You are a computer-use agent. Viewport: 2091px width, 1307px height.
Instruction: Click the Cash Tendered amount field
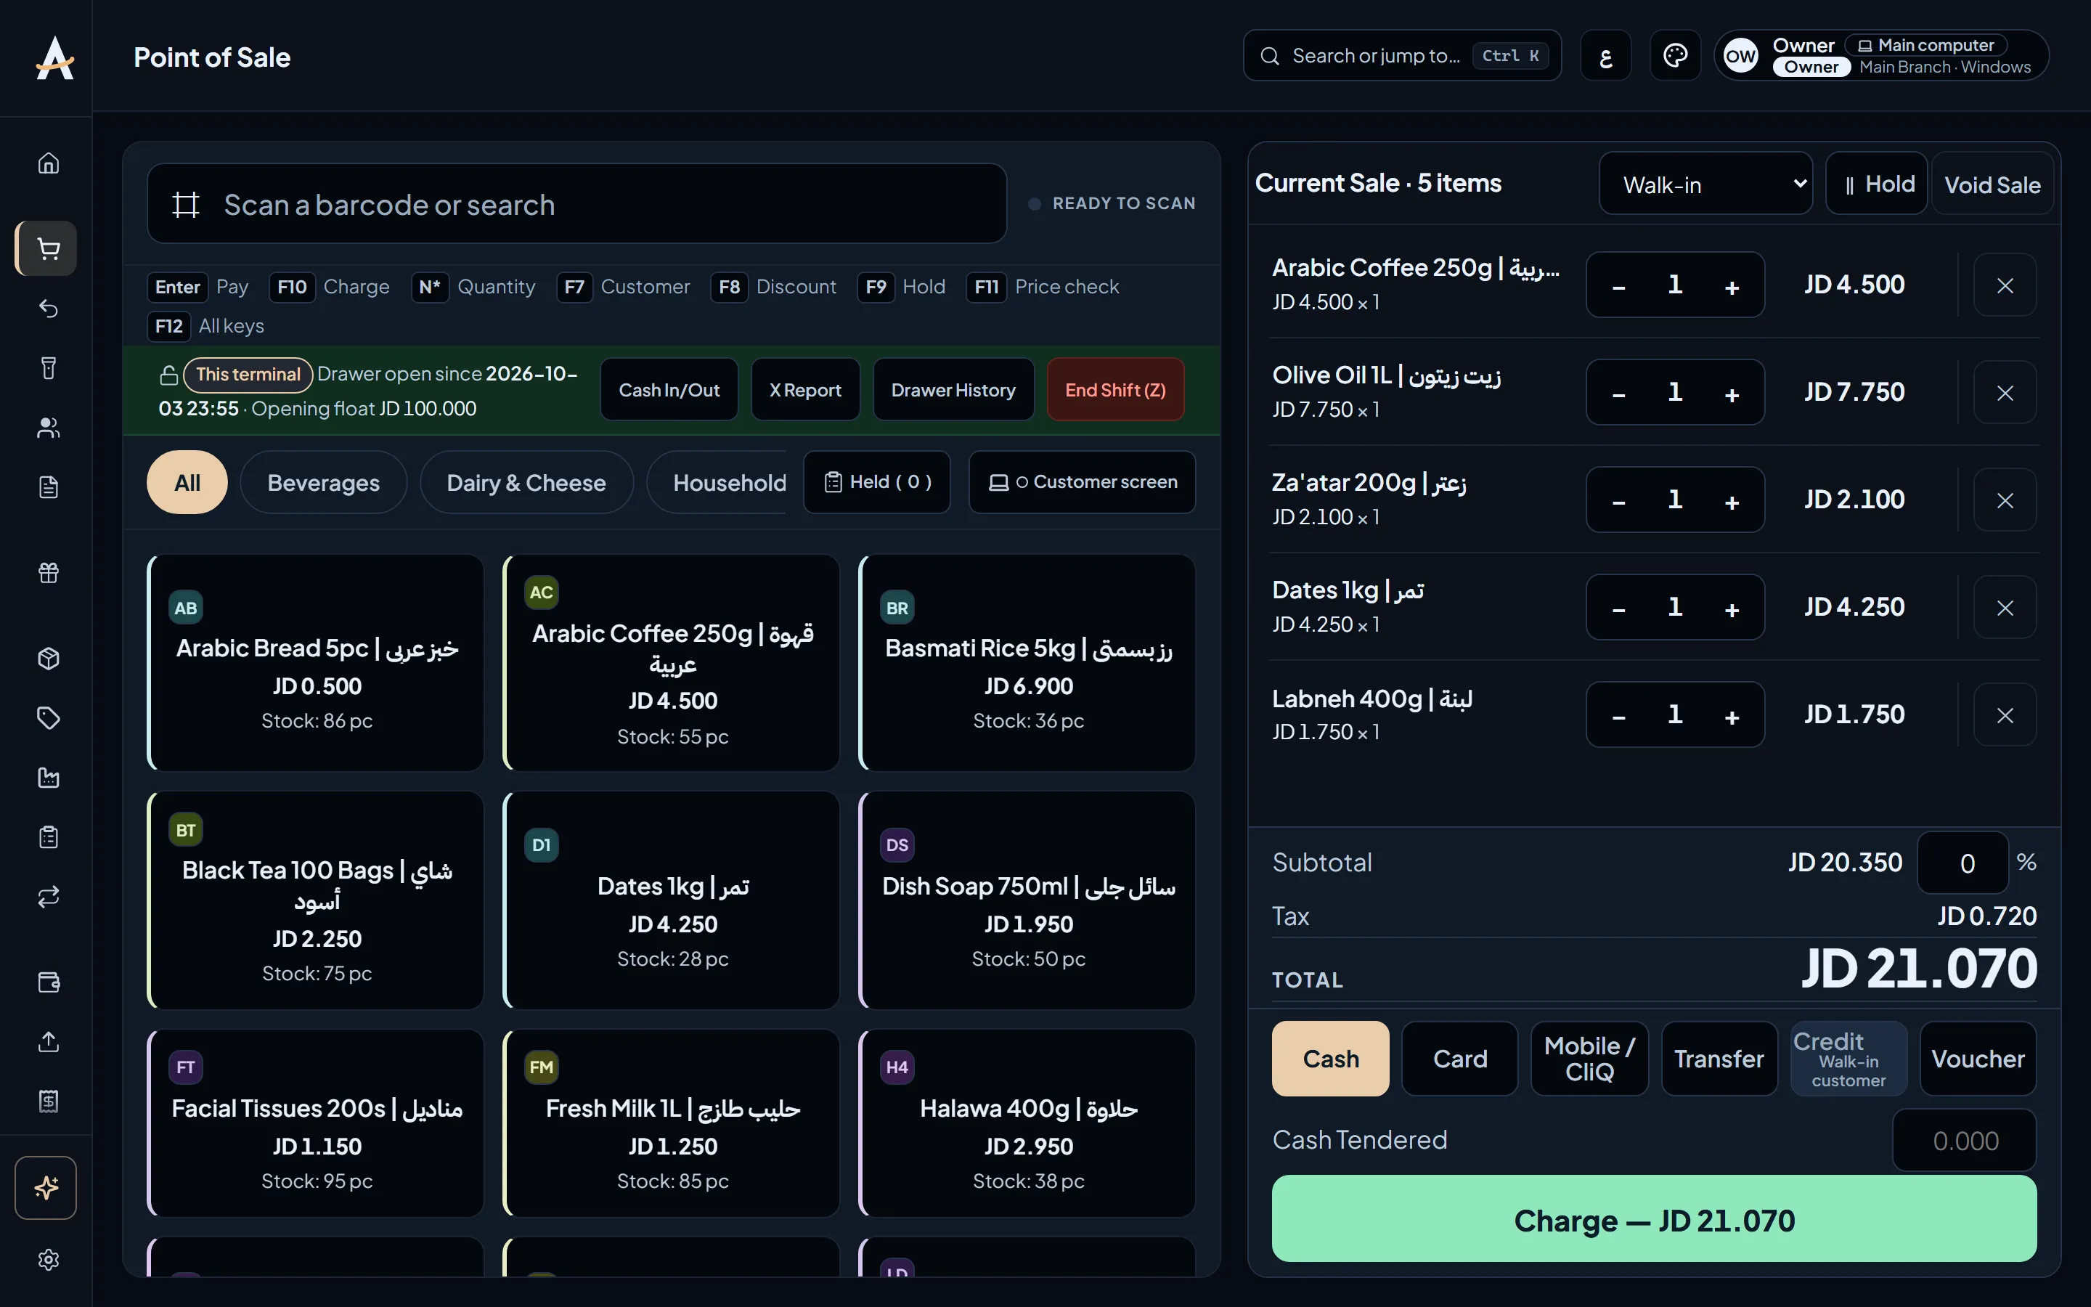(1964, 1141)
